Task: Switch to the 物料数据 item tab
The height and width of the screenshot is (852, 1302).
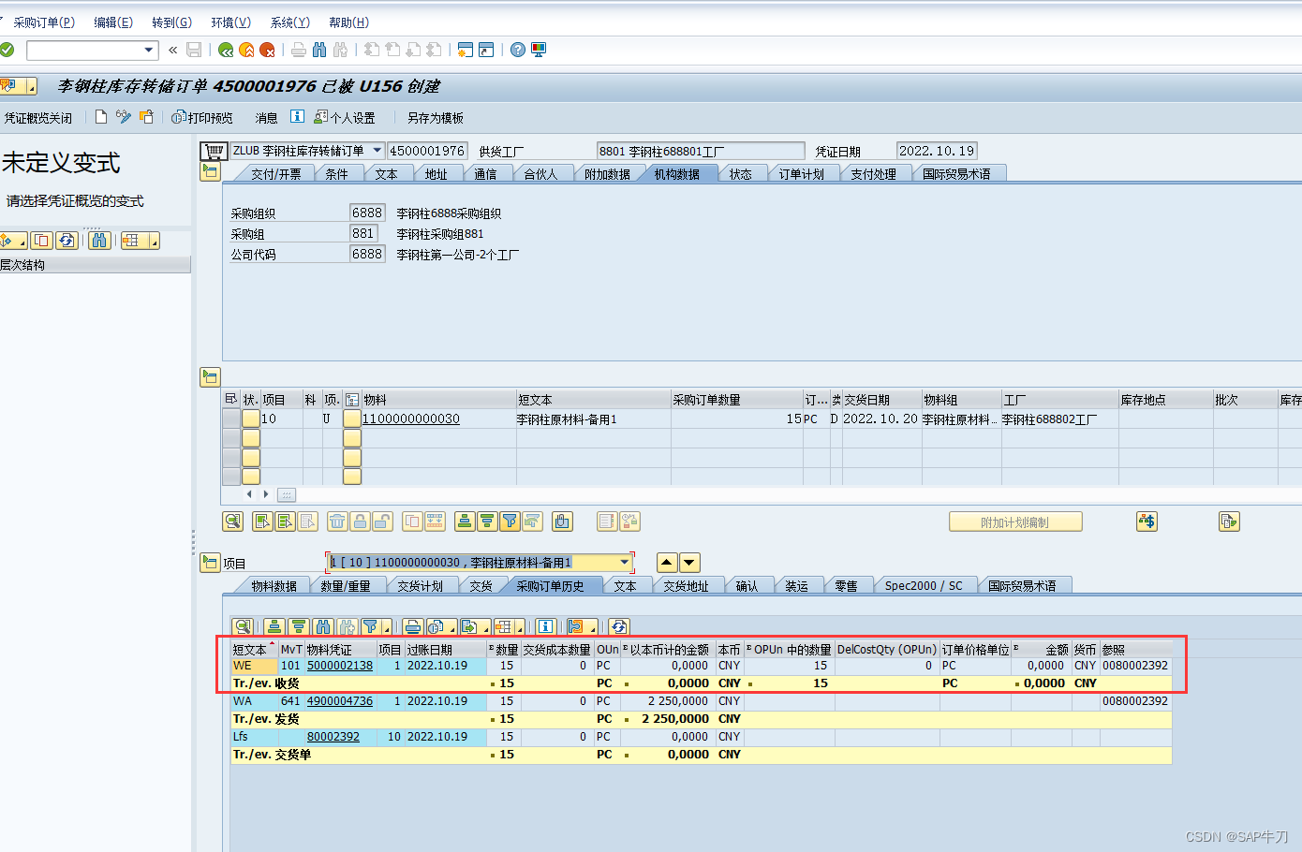Action: tap(274, 586)
